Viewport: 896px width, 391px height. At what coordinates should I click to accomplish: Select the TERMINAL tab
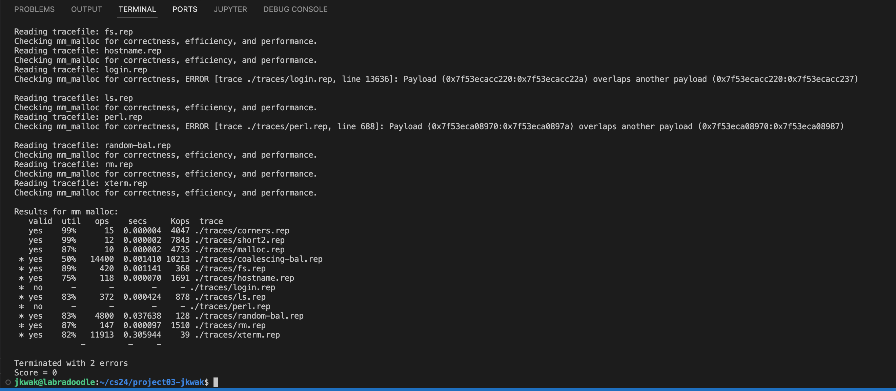137,9
